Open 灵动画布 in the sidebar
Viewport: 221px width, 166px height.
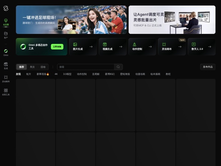[6, 79]
